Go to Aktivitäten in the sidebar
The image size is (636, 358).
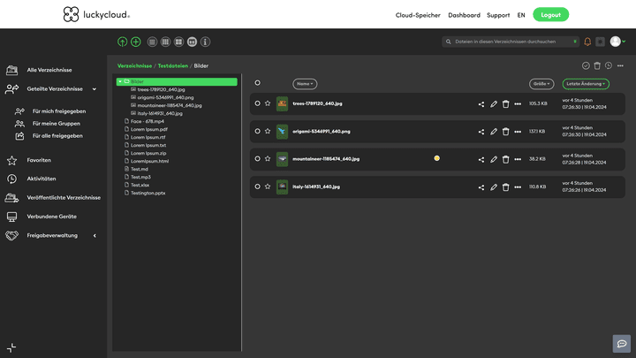pyautogui.click(x=42, y=179)
